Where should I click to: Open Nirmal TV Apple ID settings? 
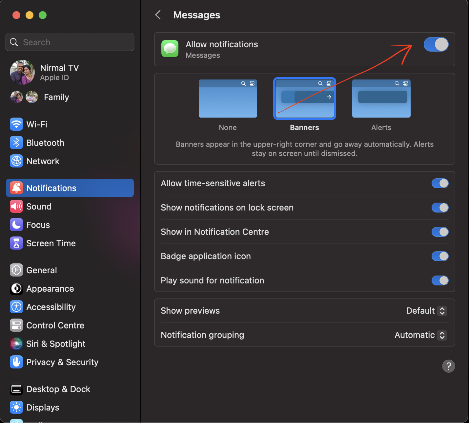click(70, 72)
